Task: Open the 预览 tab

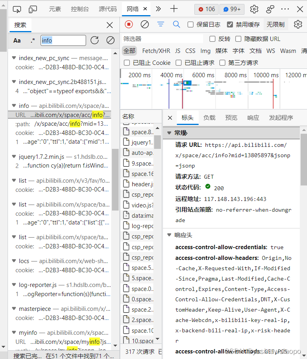Action: [x=231, y=118]
